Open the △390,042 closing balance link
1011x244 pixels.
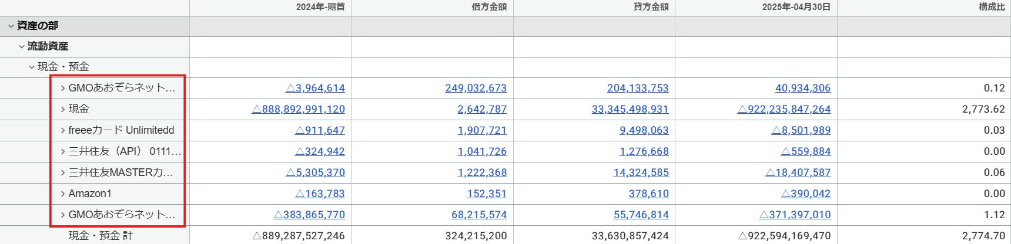tap(806, 194)
